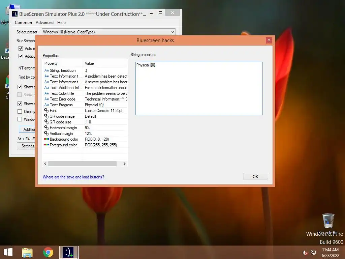Click the Aa icon beside Text: Error code

tap(46, 99)
